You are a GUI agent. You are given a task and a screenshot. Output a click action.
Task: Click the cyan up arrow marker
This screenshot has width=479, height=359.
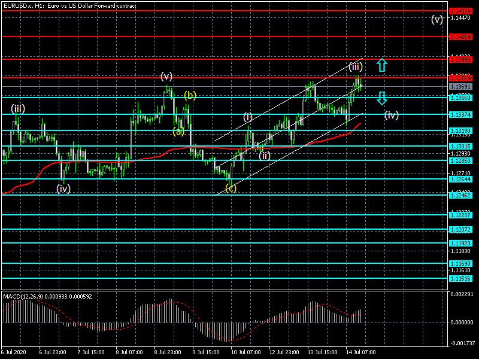381,65
